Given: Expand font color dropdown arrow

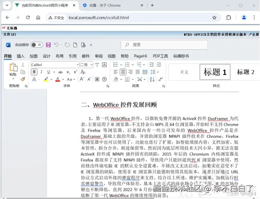Looking at the screenshot, I should click(x=63, y=79).
